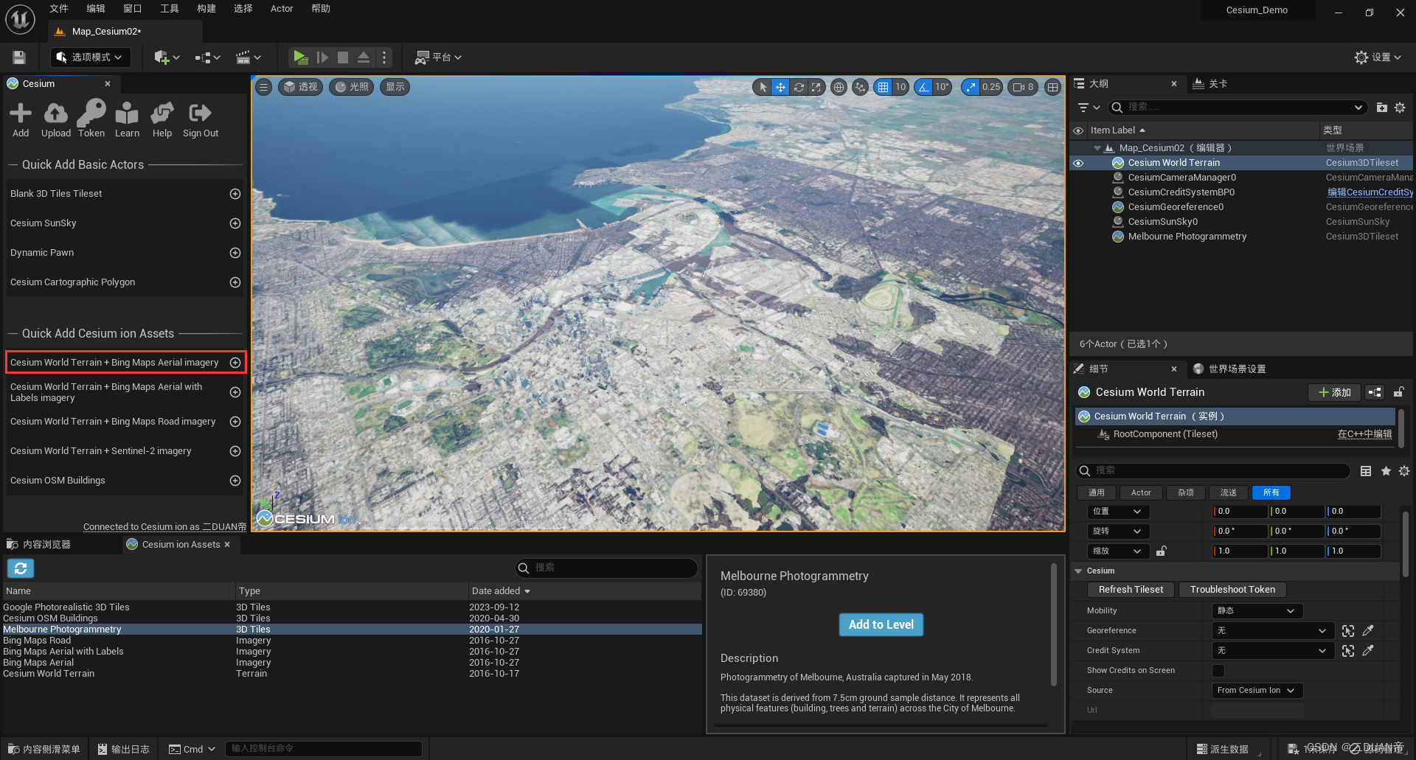Open the Source dropdown From Cesium Ion
The width and height of the screenshot is (1416, 760).
[1257, 690]
